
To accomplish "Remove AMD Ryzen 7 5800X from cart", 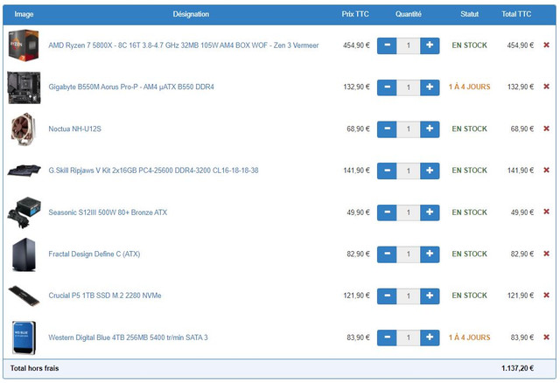I will [x=547, y=45].
